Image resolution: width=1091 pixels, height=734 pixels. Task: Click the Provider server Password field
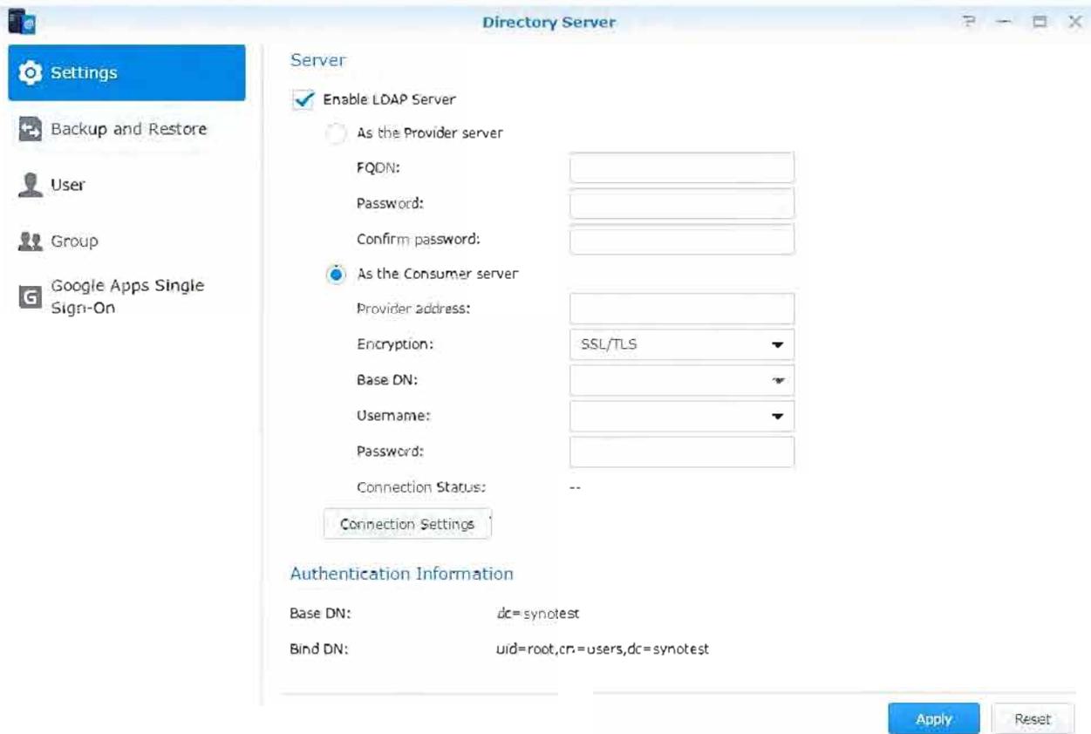pyautogui.click(x=682, y=203)
